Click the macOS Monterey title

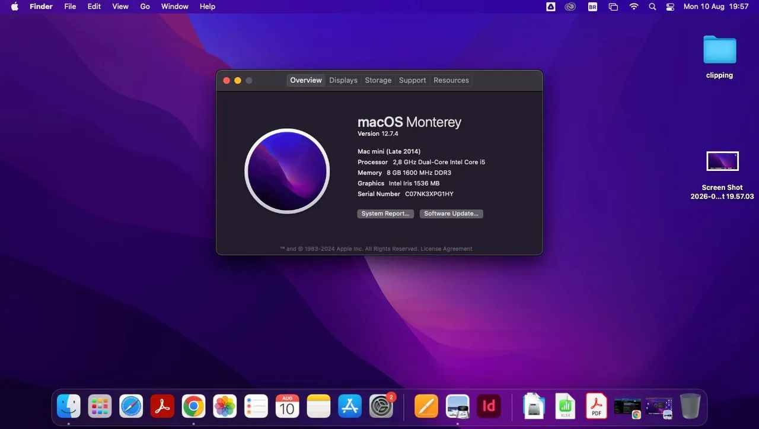[x=409, y=122]
